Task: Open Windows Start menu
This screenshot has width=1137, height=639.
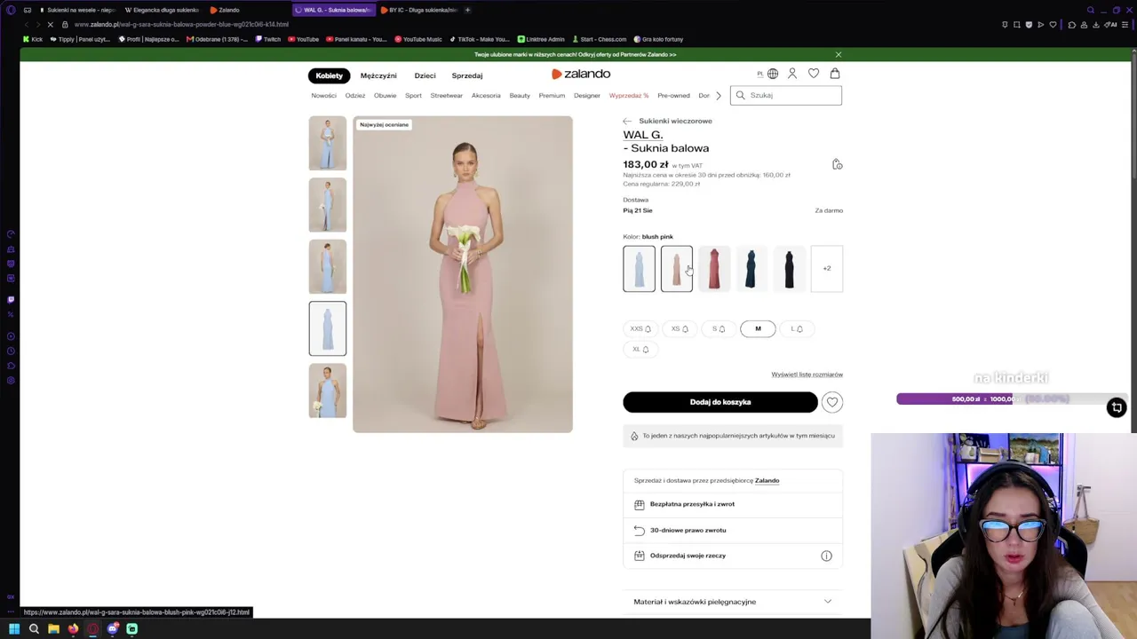Action: click(14, 629)
